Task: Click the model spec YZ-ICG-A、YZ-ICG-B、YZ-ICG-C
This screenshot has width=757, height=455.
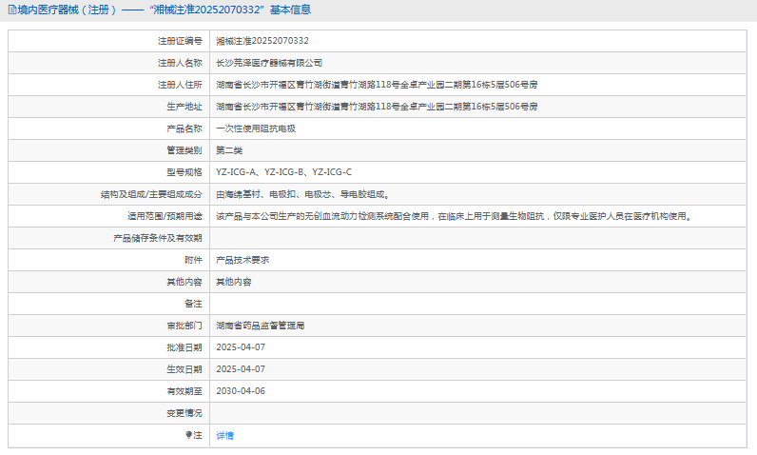Action: click(x=283, y=172)
